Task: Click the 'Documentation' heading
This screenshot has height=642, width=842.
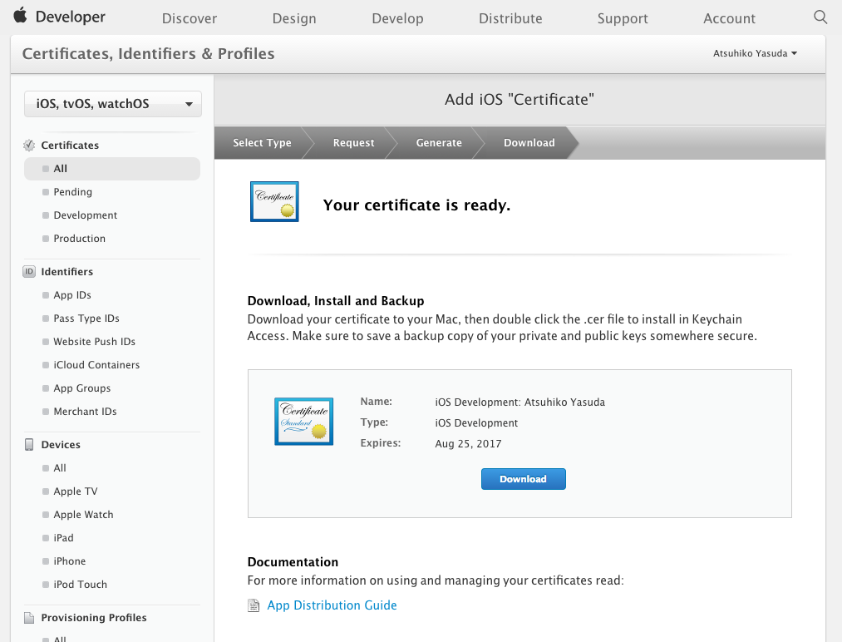Action: coord(293,562)
